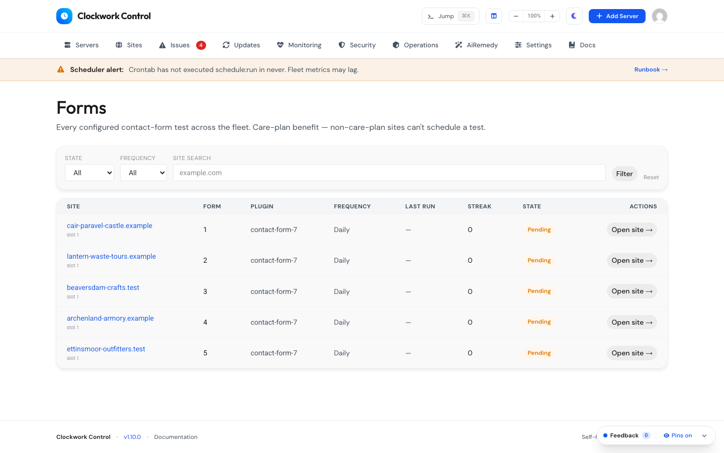The width and height of the screenshot is (724, 453).
Task: Open the Servers tab
Action: pos(81,45)
